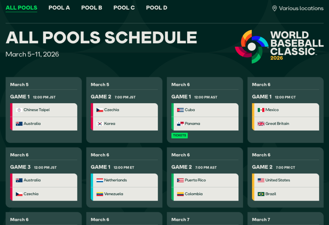This screenshot has width=329, height=225.
Task: Open the Pool D tab
Action: pos(156,8)
